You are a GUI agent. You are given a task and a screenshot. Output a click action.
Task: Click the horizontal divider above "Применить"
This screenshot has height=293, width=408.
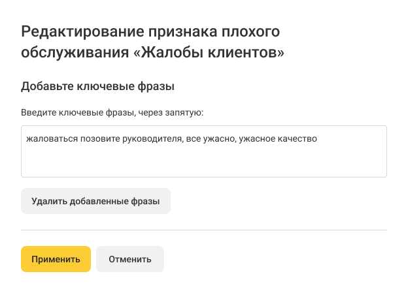204,230
